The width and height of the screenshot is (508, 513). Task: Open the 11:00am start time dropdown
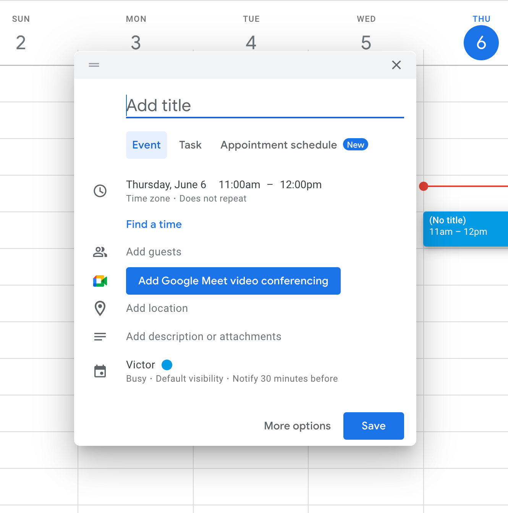coord(239,185)
